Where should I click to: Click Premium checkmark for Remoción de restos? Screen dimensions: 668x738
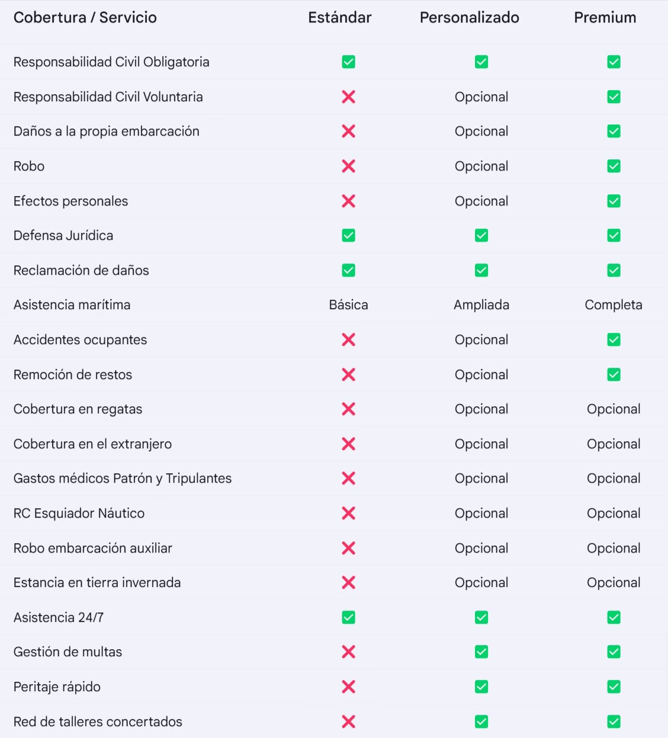(614, 375)
